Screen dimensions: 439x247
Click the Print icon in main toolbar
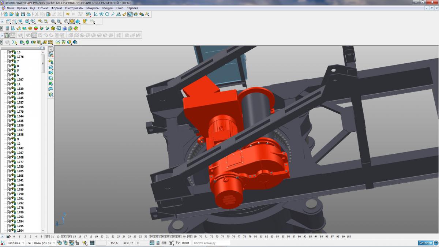tap(28, 14)
